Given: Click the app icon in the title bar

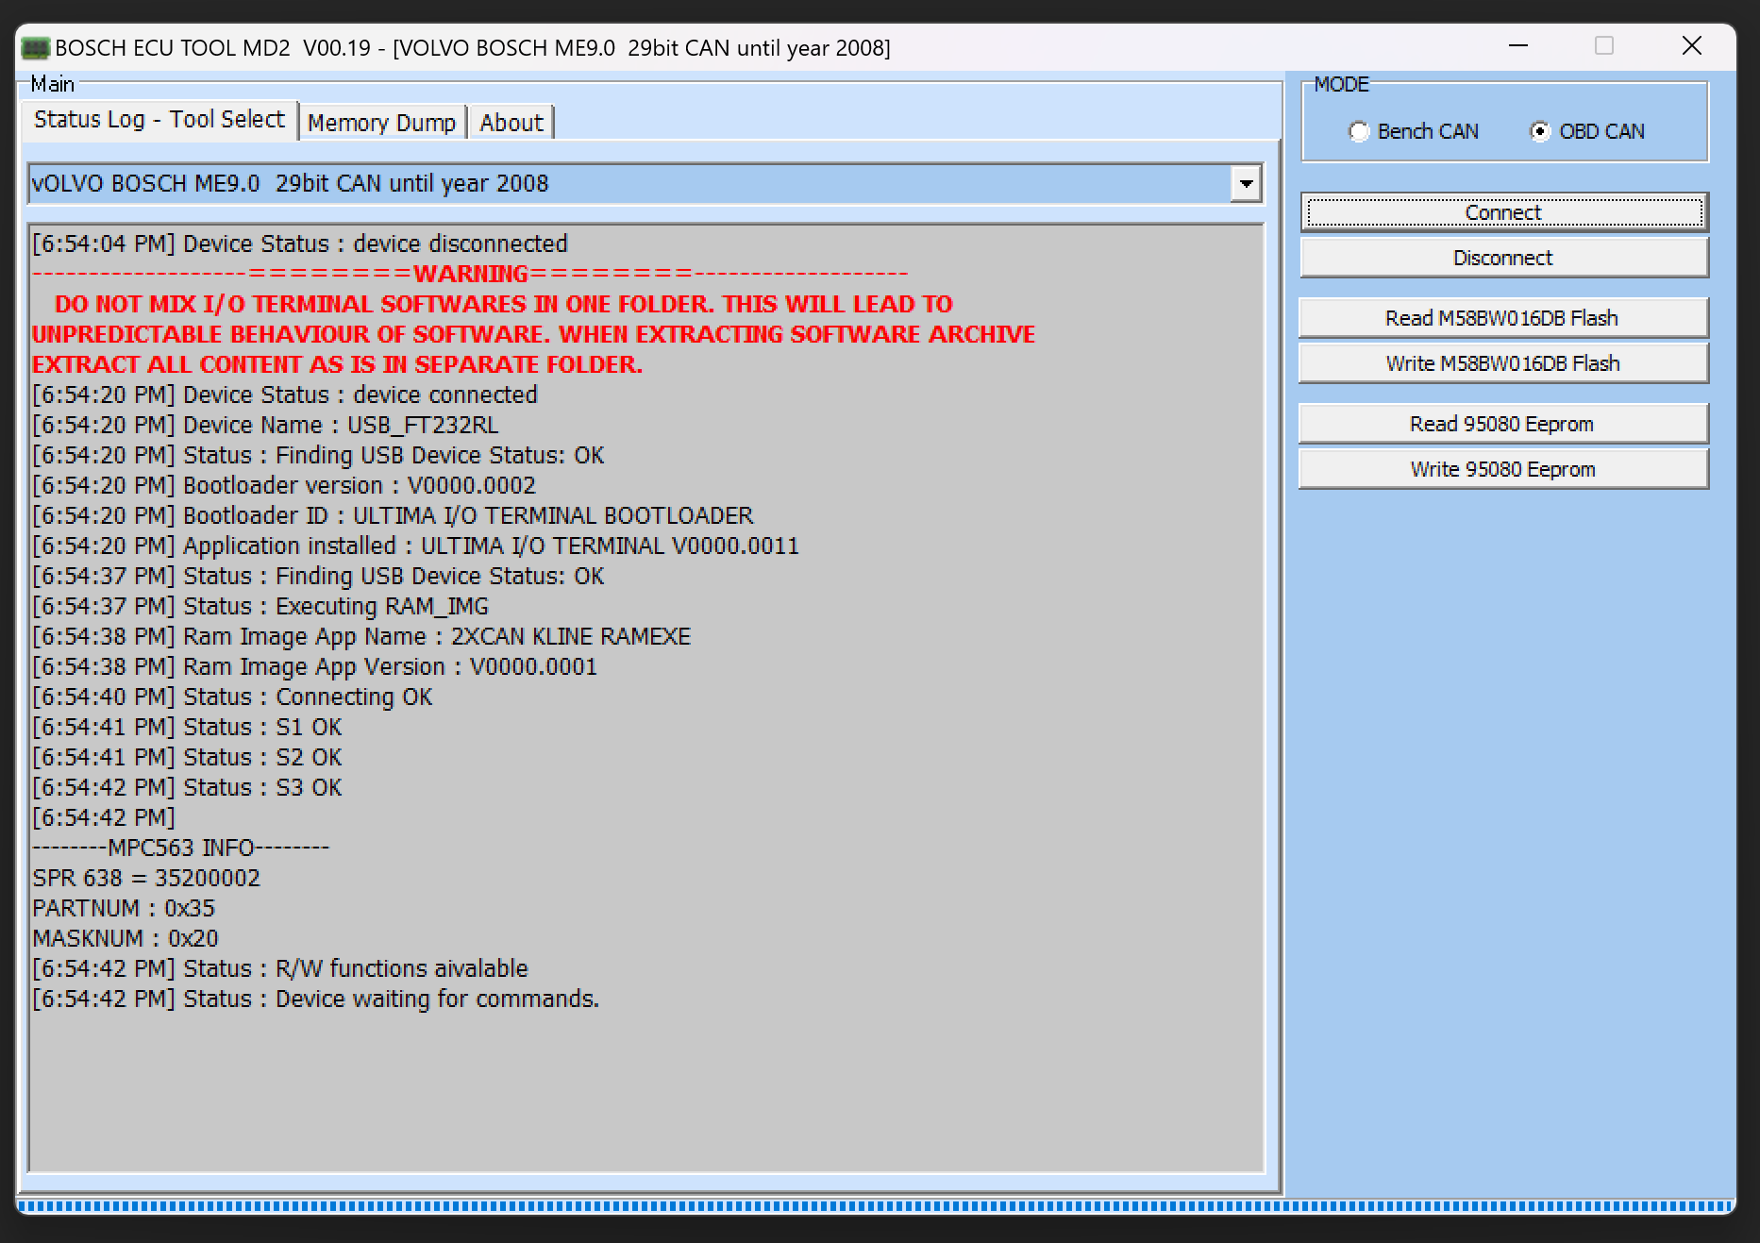Looking at the screenshot, I should [36, 48].
